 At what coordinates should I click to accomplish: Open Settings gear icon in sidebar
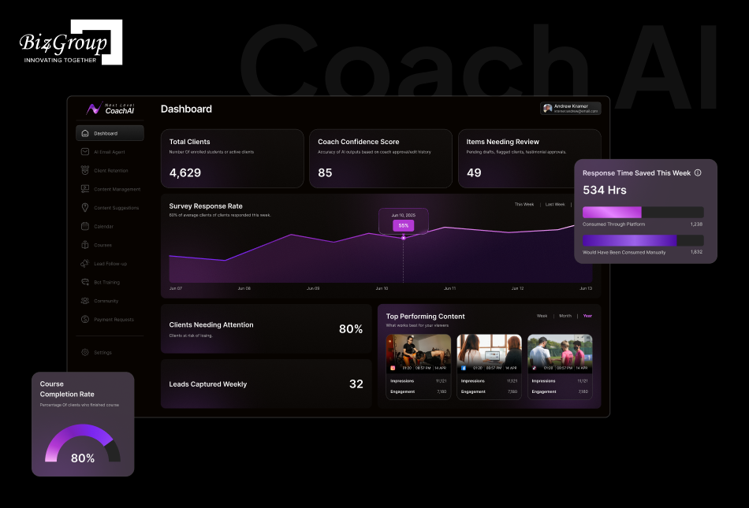(x=85, y=353)
